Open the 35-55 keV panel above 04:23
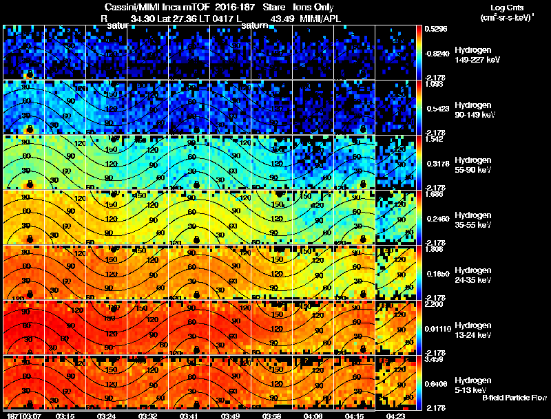 click(395, 217)
